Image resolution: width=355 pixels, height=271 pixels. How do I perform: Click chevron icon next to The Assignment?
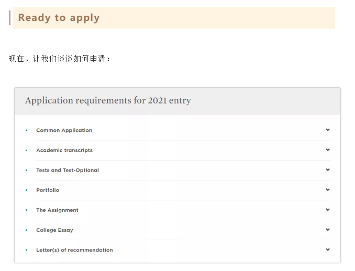point(328,209)
